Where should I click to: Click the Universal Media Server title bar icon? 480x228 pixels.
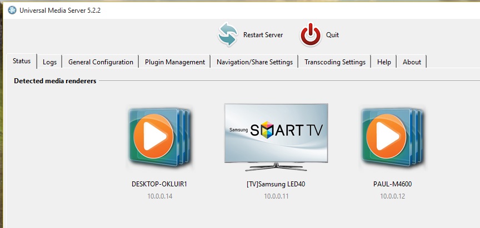[12, 10]
